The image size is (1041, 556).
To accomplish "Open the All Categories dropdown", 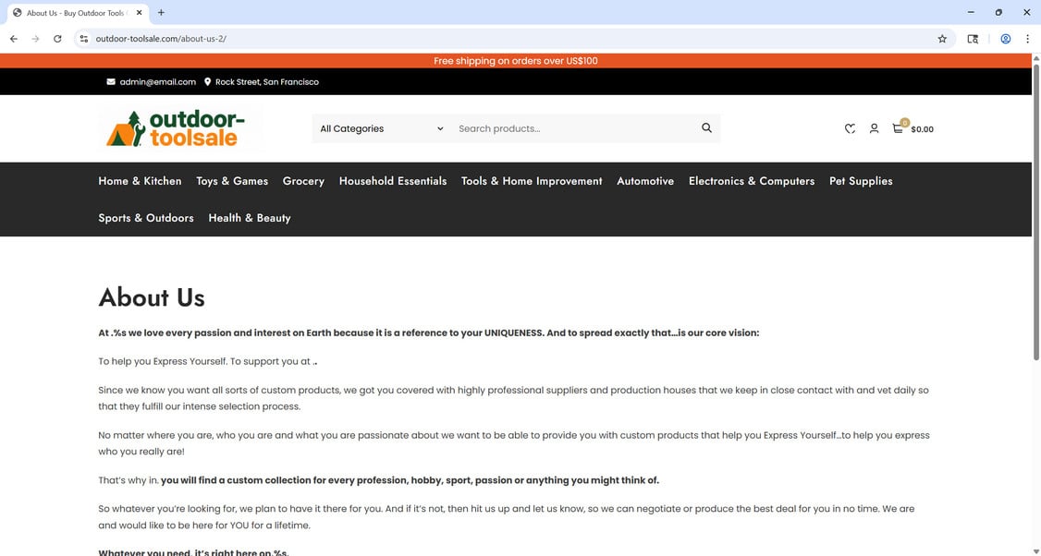I will coord(381,128).
